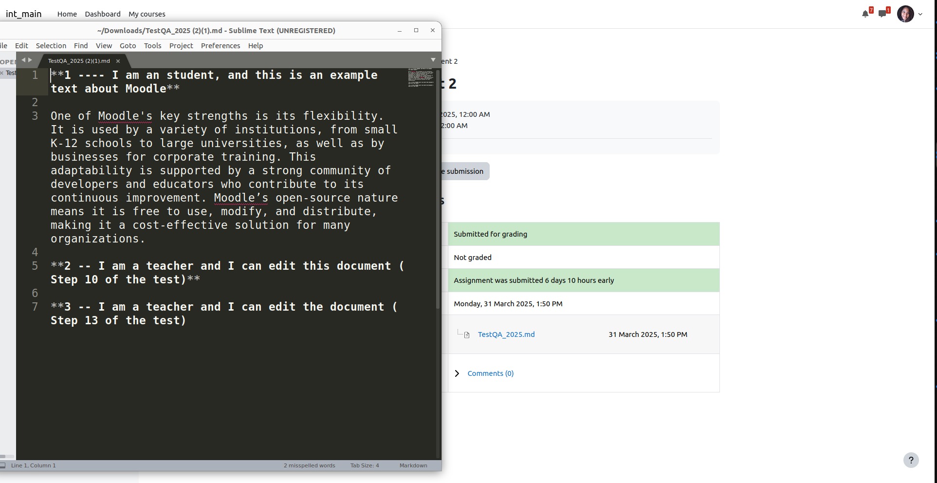Open the help question mark button

tap(911, 460)
